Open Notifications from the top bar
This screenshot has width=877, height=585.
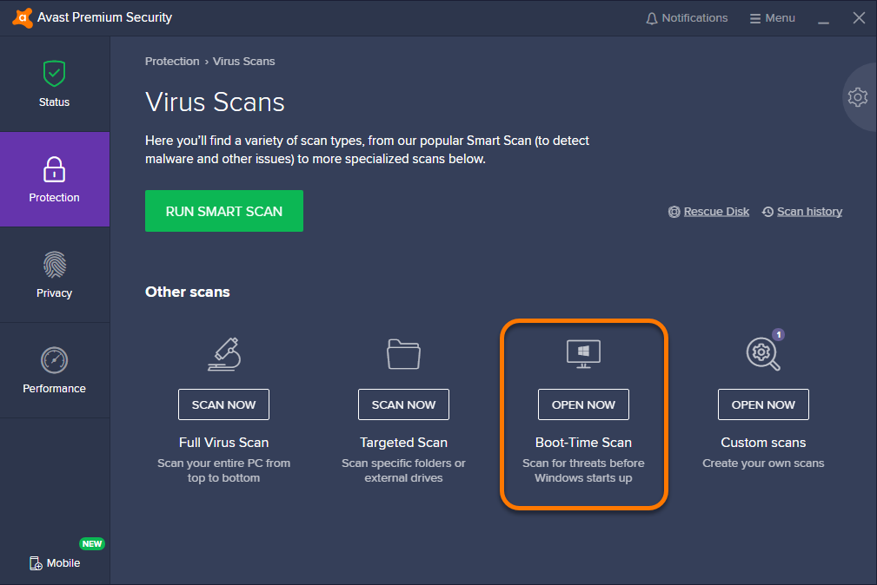687,17
